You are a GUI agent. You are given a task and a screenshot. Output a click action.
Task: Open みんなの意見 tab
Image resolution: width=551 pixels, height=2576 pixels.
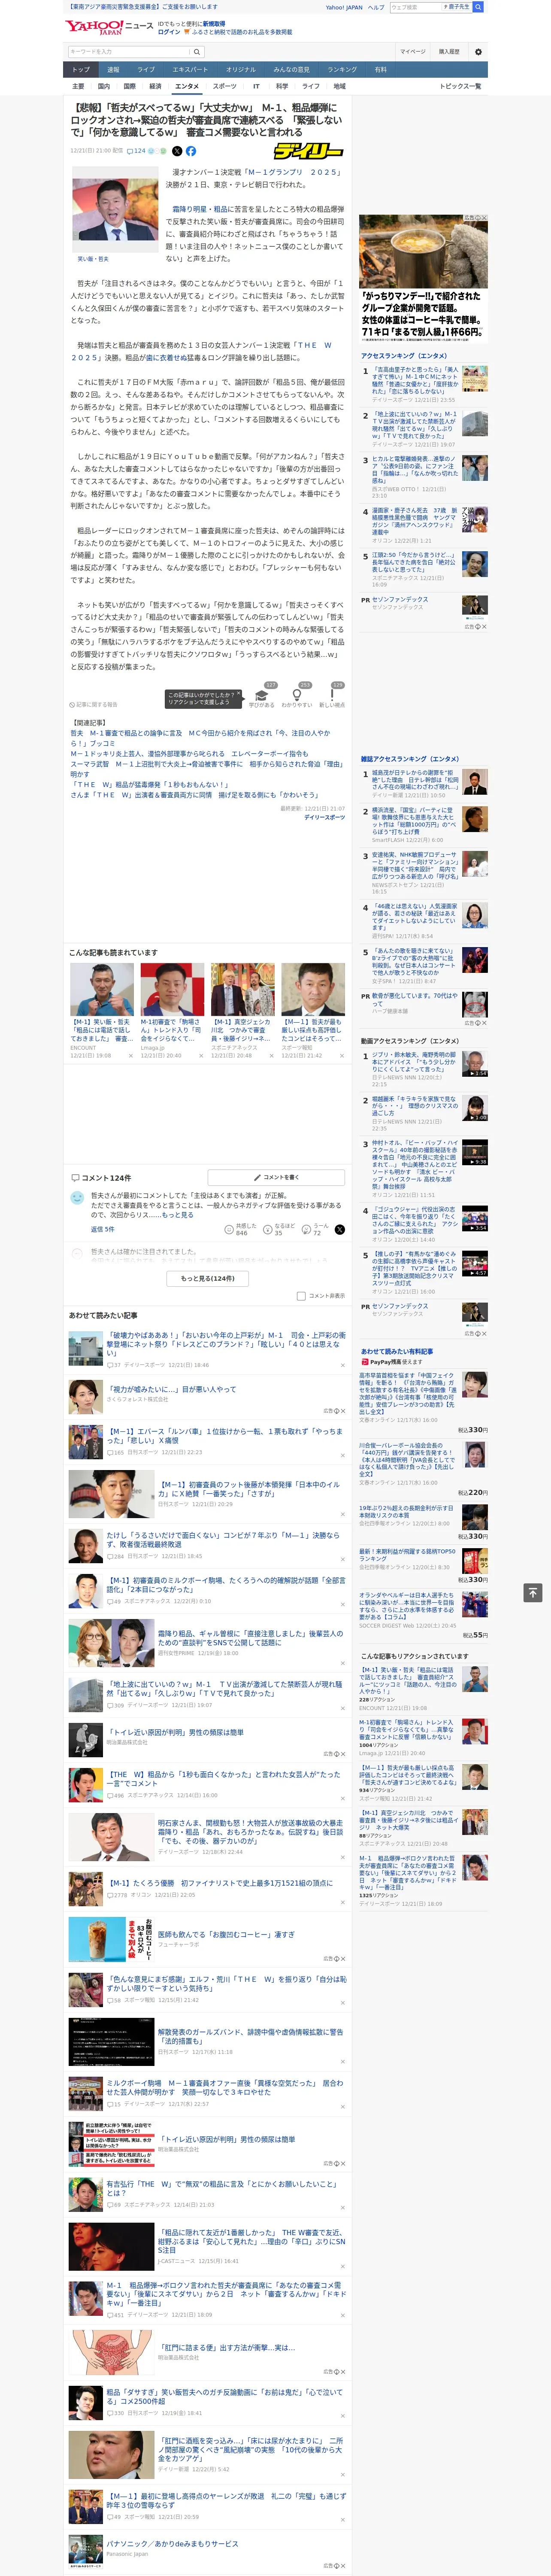click(292, 70)
